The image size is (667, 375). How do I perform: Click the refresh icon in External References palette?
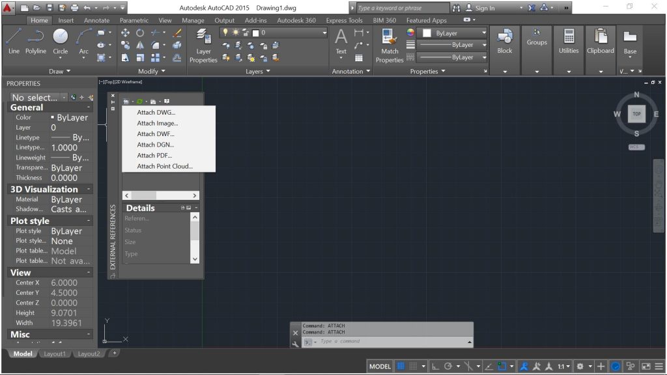(139, 101)
